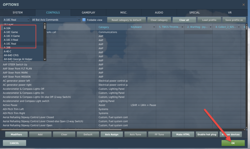Open the AUDIO tab
250x149 pixels.
point(159,12)
